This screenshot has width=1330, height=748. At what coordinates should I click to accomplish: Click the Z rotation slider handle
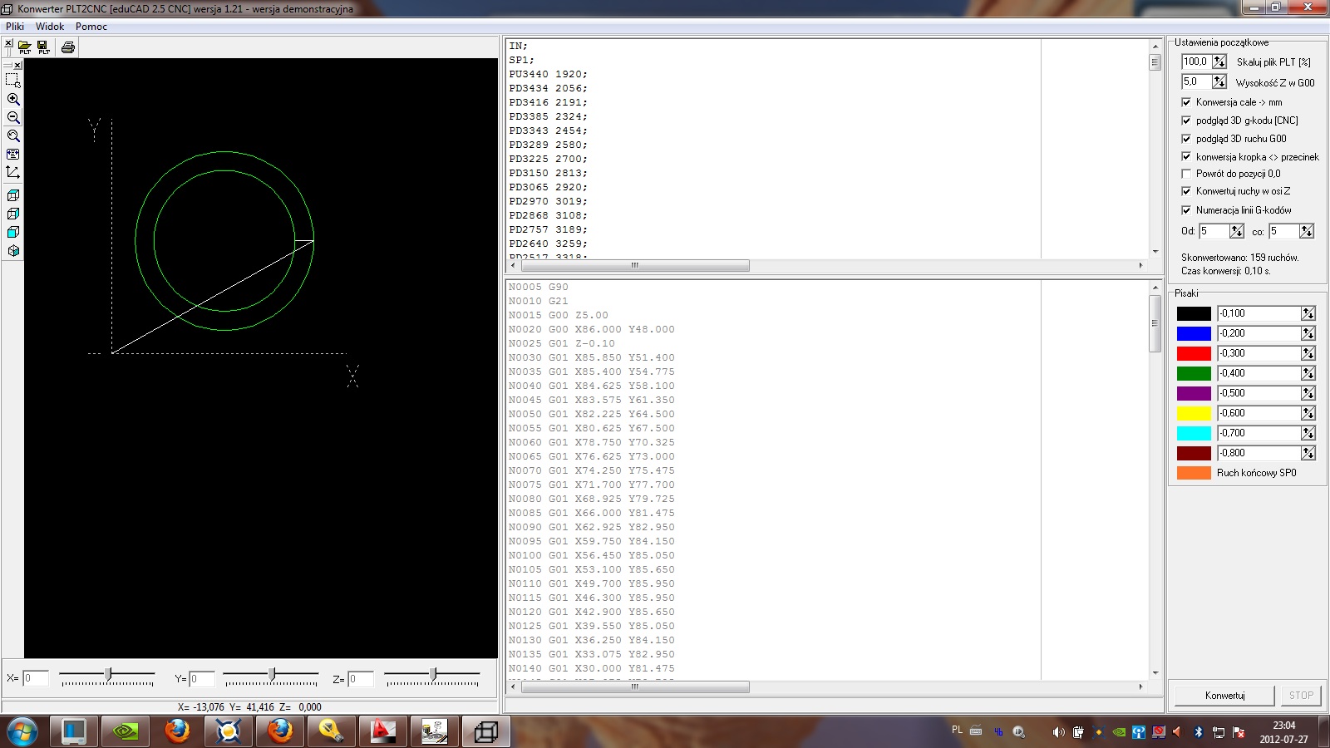tap(433, 673)
